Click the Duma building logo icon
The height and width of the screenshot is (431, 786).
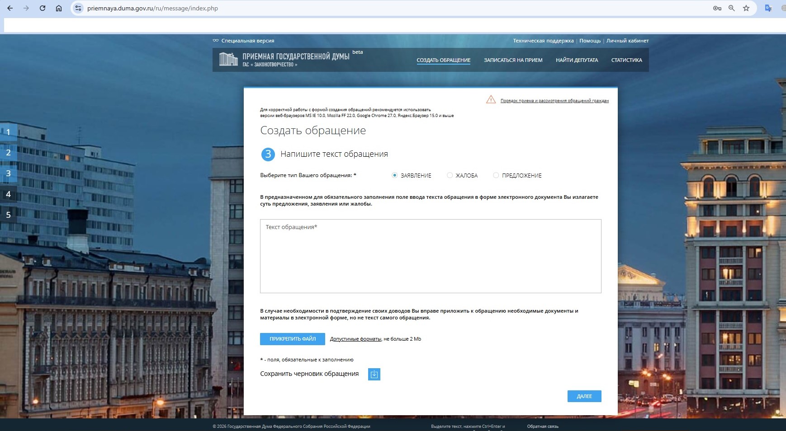coord(228,59)
